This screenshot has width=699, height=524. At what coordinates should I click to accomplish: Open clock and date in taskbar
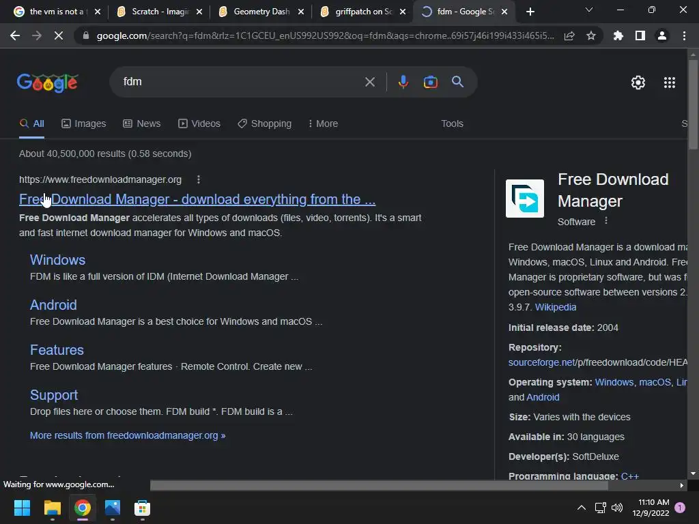click(651, 508)
